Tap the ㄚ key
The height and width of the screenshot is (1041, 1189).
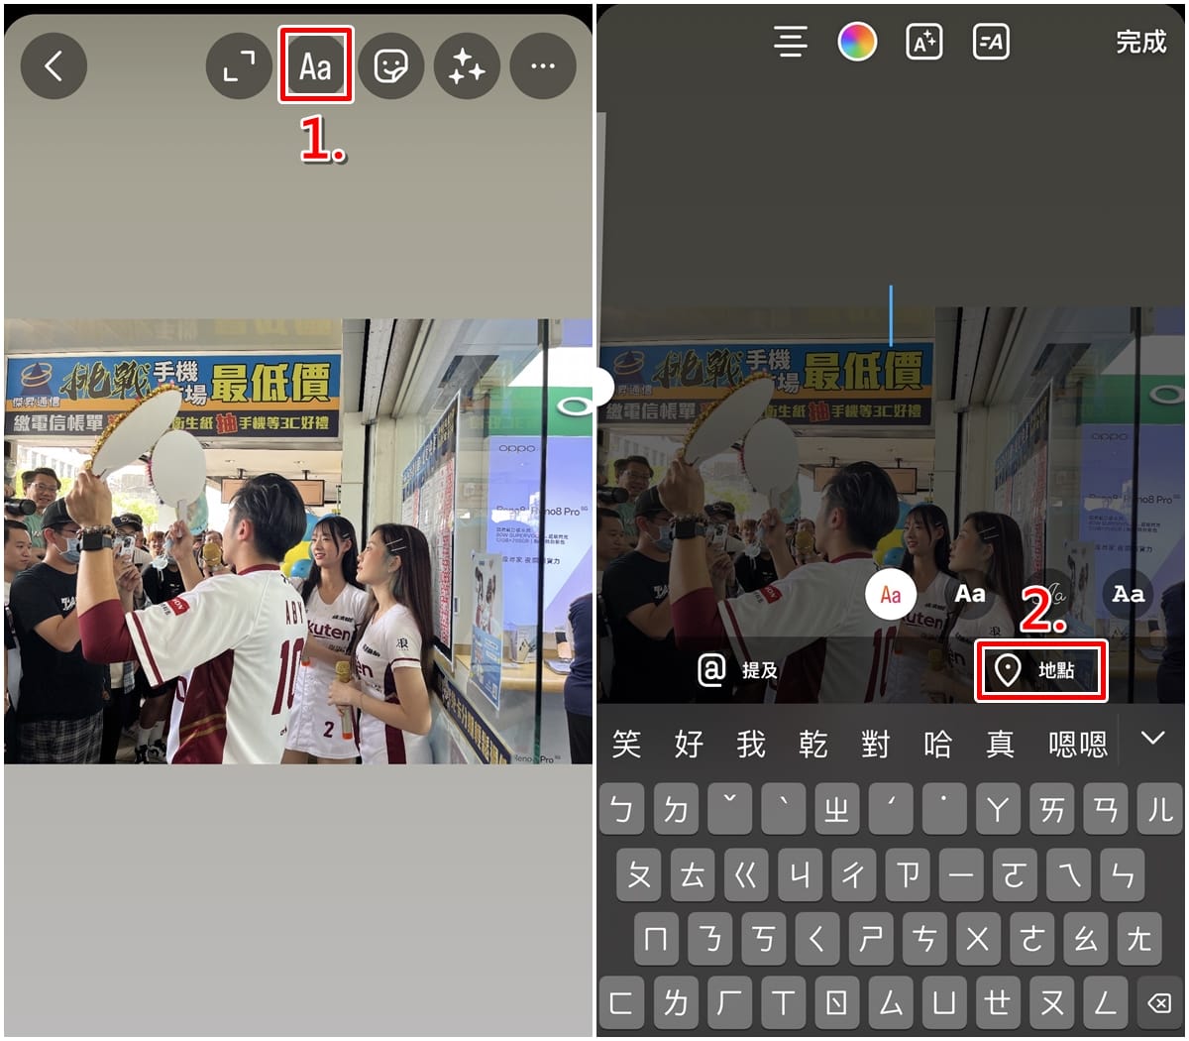click(999, 809)
